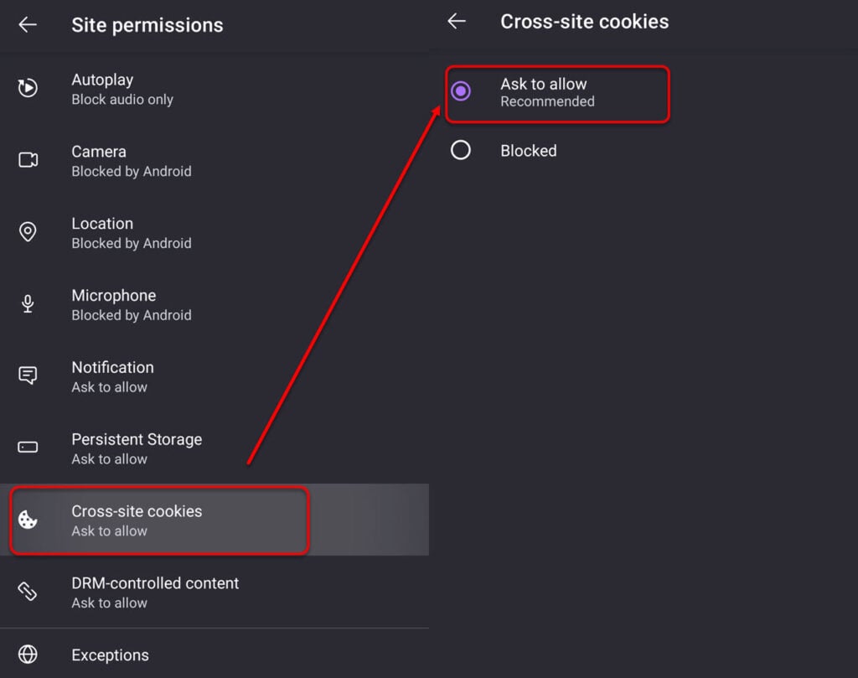Click the Notification message icon
The height and width of the screenshot is (678, 858).
(28, 375)
